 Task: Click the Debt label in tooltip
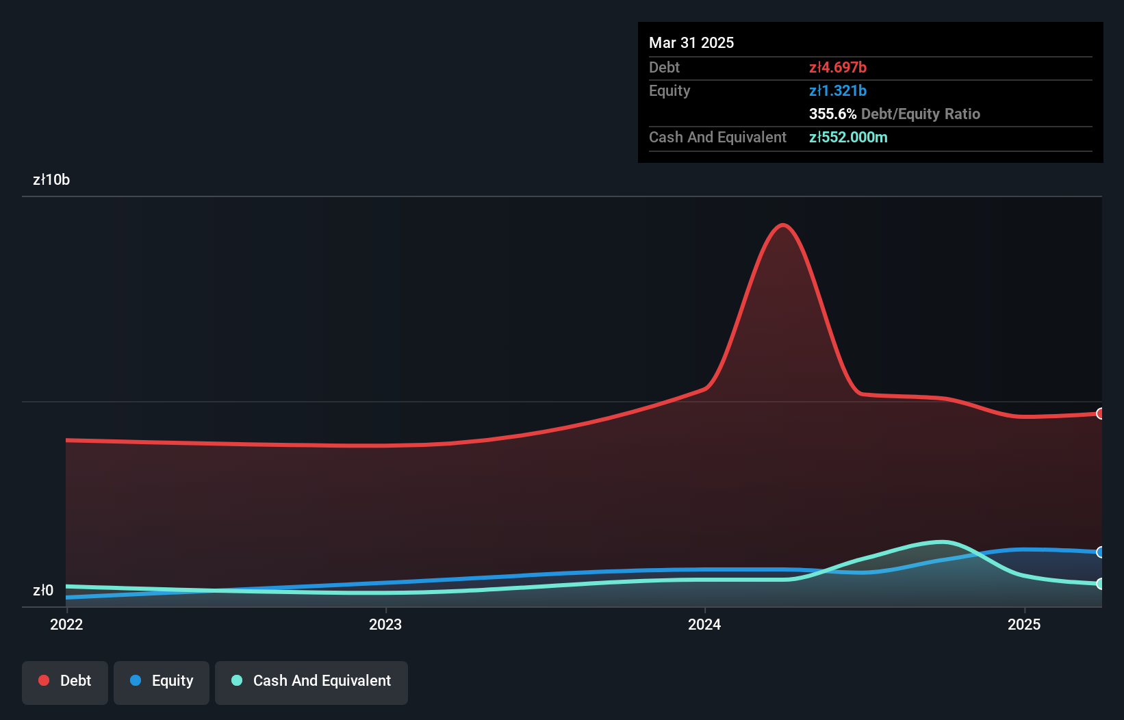pyautogui.click(x=664, y=67)
